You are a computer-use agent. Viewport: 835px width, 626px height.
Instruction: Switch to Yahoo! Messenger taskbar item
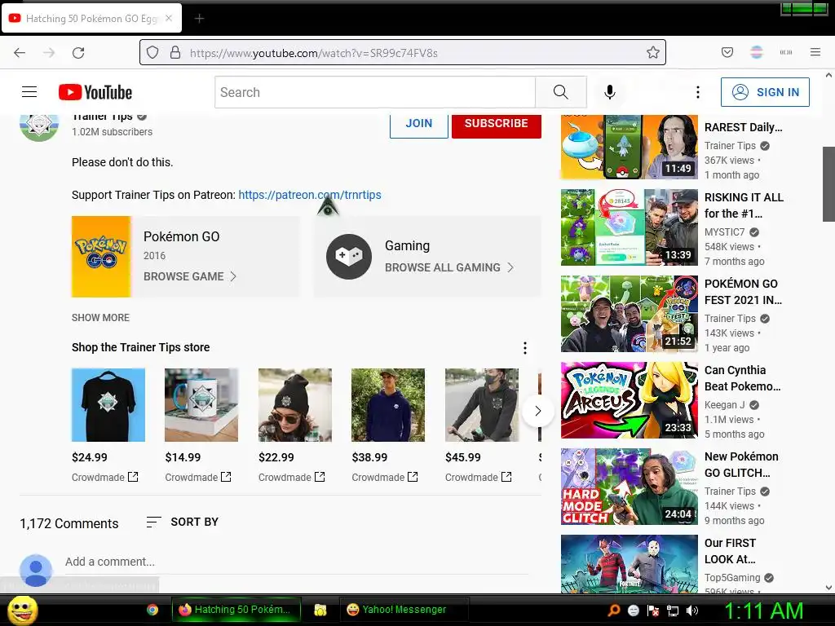[x=404, y=610]
